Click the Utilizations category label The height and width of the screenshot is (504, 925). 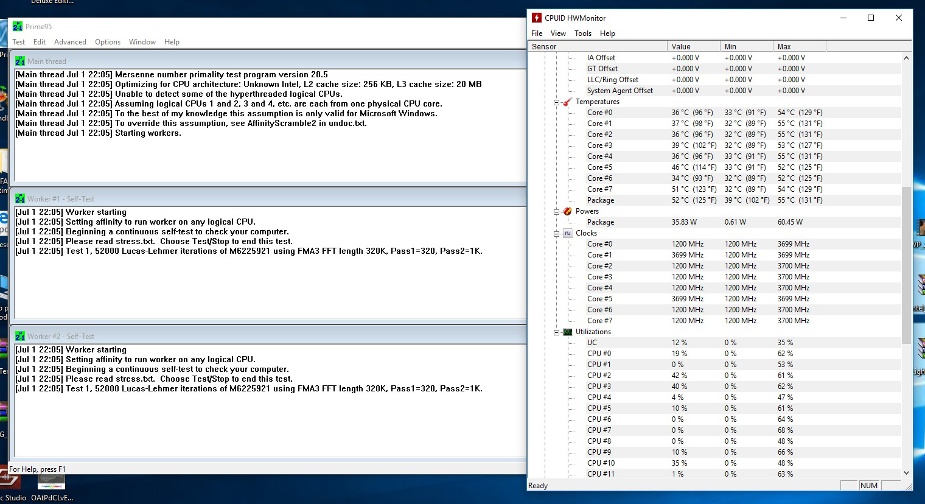point(593,332)
